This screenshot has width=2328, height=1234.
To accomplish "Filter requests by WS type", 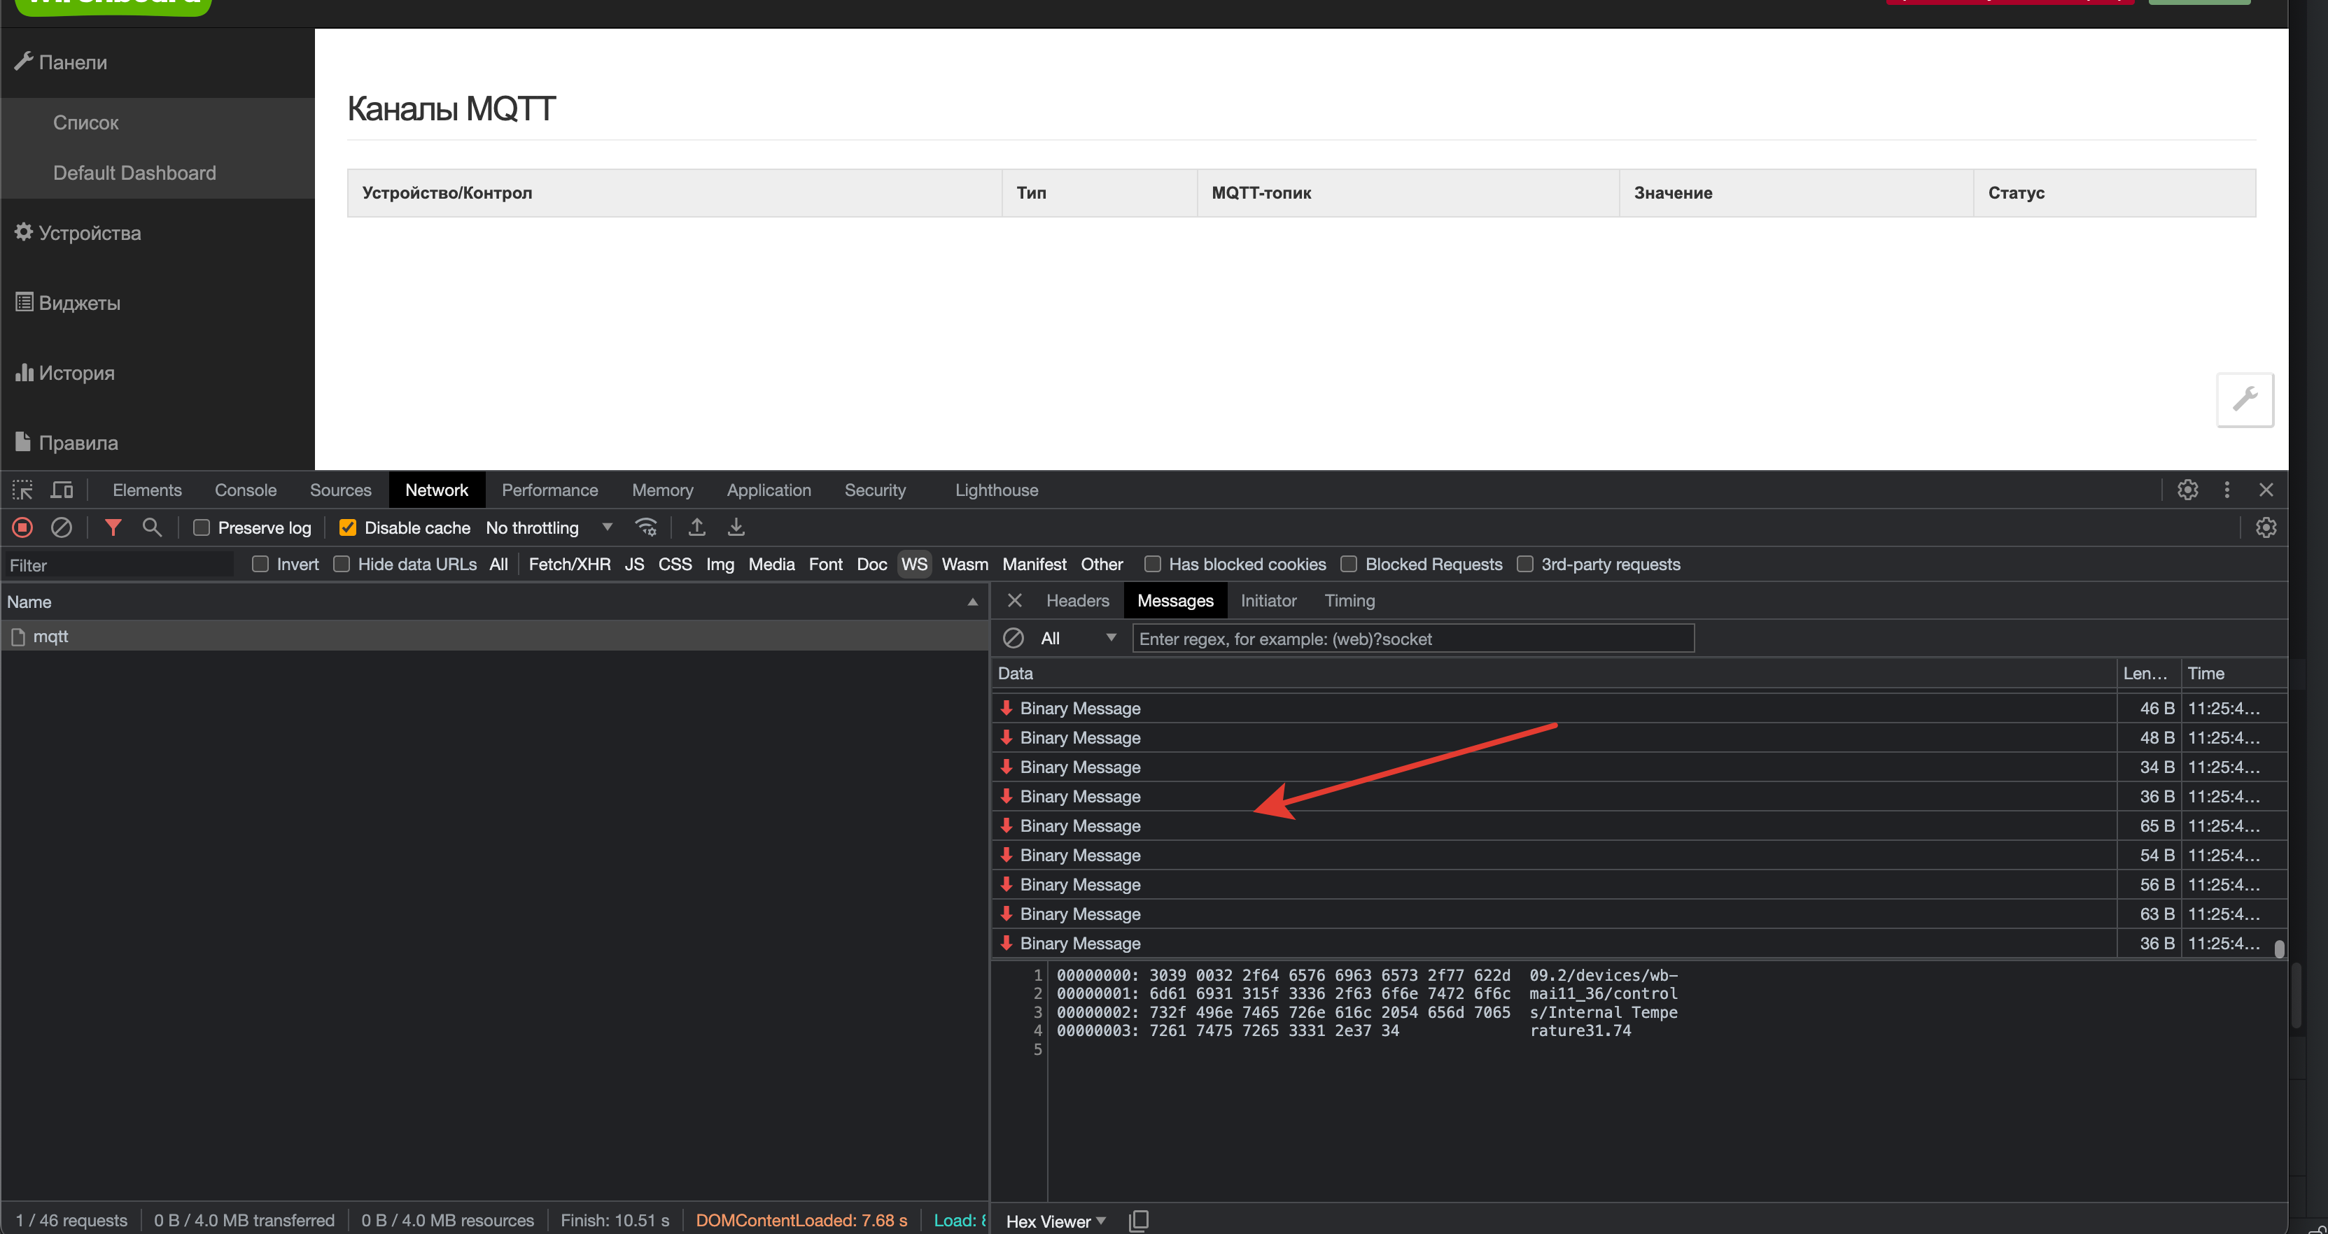I will pyautogui.click(x=913, y=565).
